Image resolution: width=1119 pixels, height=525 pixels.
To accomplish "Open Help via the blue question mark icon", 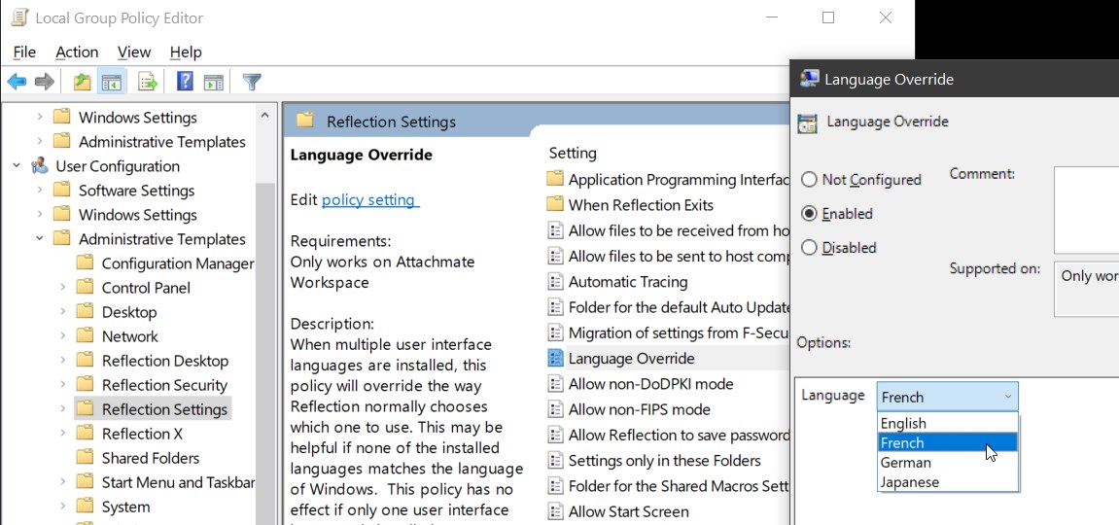I will (x=185, y=82).
